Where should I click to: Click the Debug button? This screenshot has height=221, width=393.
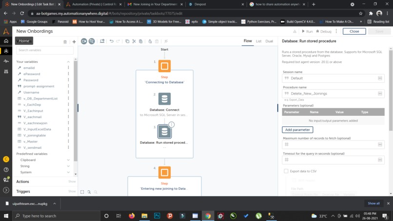pyautogui.click(x=324, y=31)
